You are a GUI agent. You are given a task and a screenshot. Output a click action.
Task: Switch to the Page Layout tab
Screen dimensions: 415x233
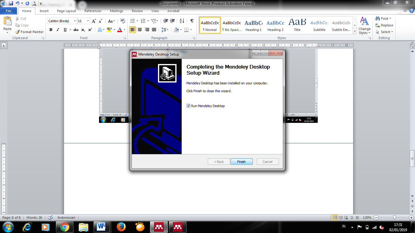point(67,11)
